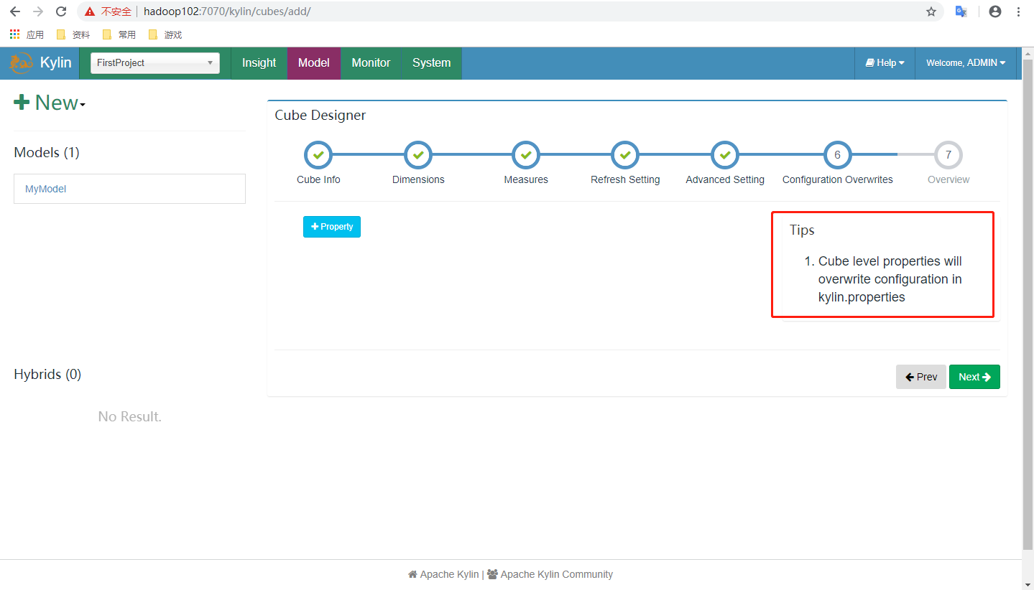
Task: Open the Google Translate extension icon
Action: click(x=961, y=11)
